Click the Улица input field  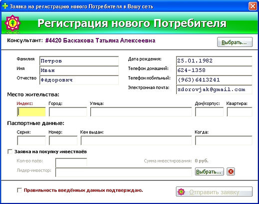pyautogui.click(x=141, y=111)
